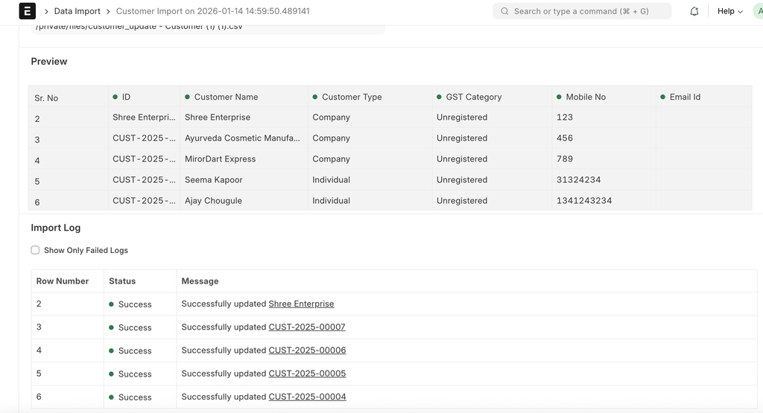Image resolution: width=763 pixels, height=413 pixels.
Task: Click the search magnifier icon
Action: click(504, 11)
